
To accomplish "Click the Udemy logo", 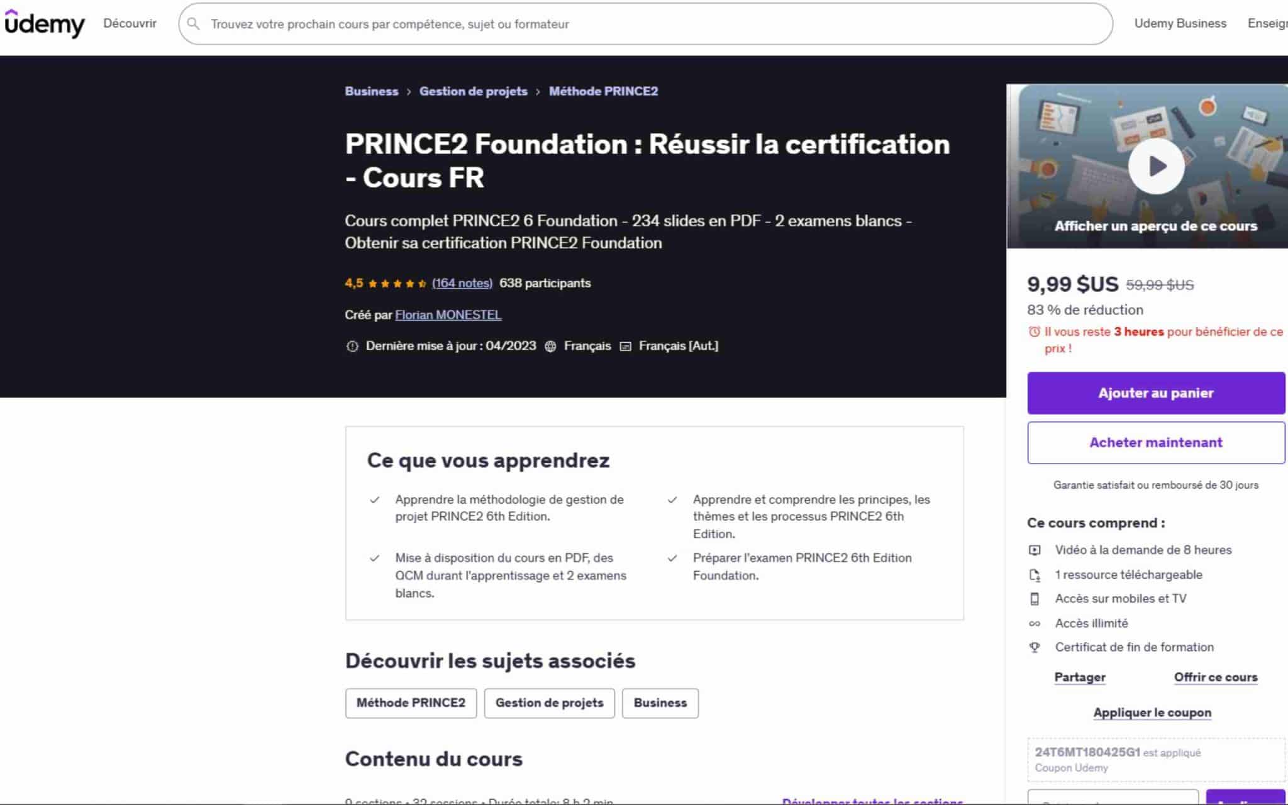I will pyautogui.click(x=44, y=24).
